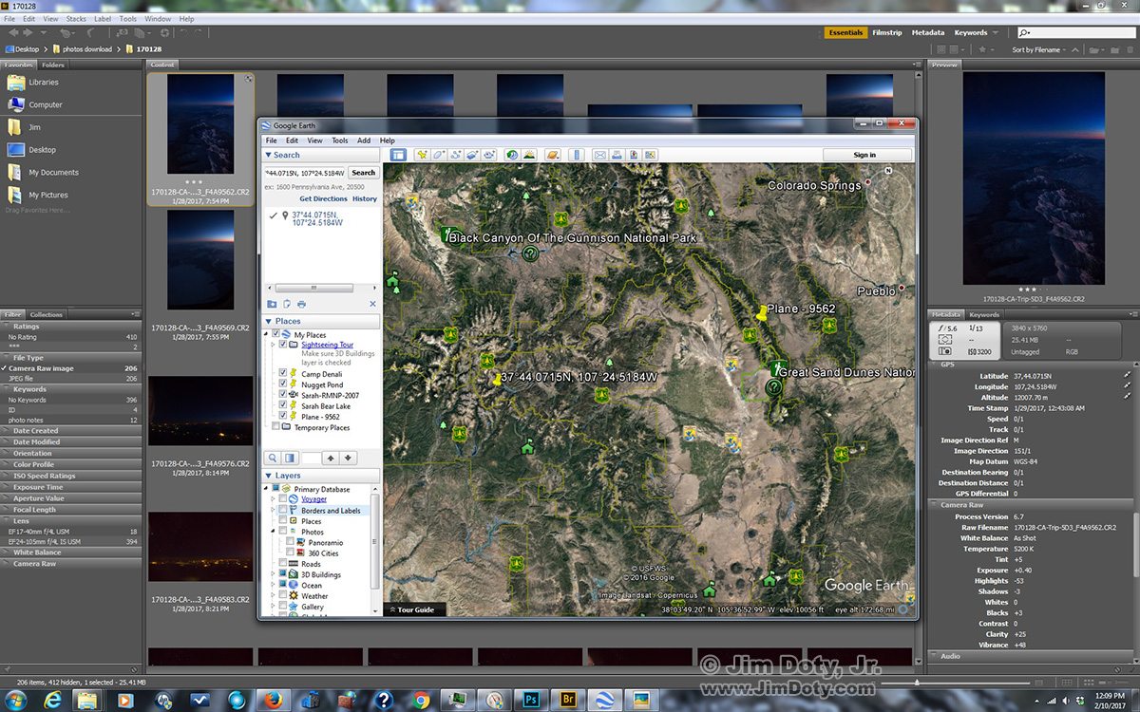The width and height of the screenshot is (1140, 712).
Task: Uncheck Sarah Bear Lake checkbox
Action: [x=283, y=405]
